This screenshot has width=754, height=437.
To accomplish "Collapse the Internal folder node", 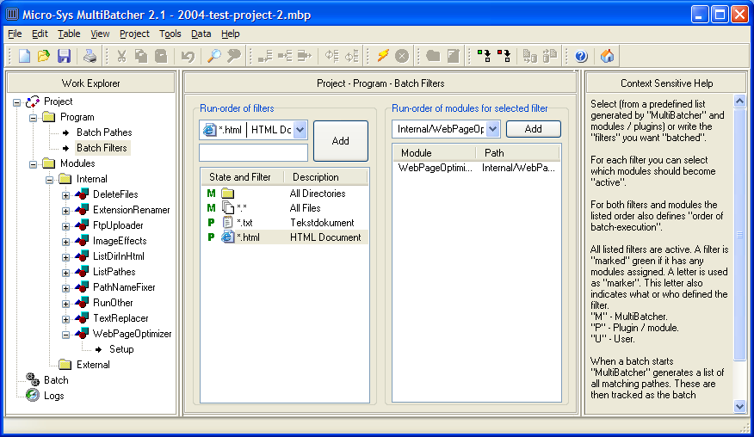I will click(50, 180).
